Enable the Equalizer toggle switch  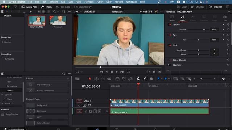(x=169, y=65)
